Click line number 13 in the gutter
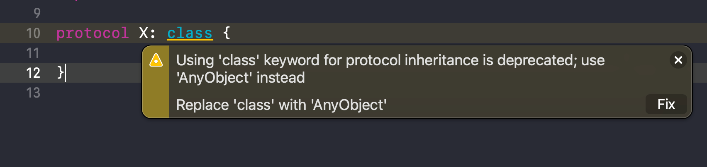707x167 pixels. point(33,93)
